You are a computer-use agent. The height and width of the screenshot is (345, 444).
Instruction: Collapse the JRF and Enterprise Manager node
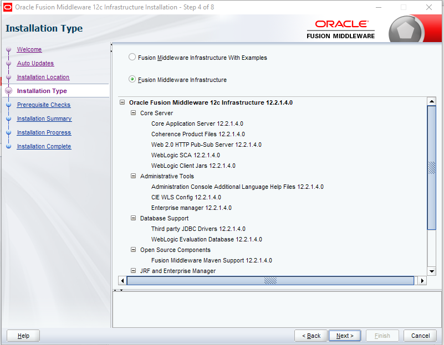tap(134, 271)
